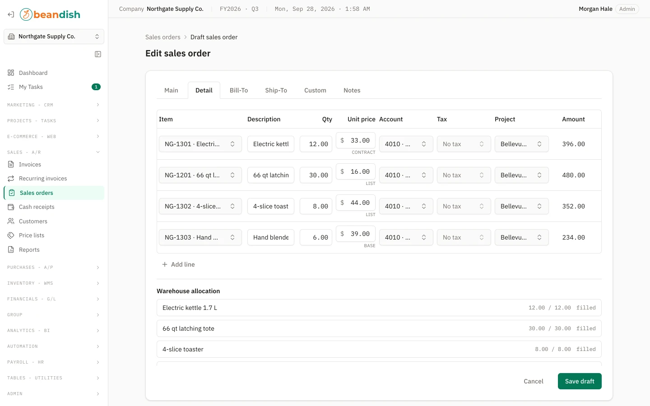The height and width of the screenshot is (406, 650).
Task: Click quantity field showing 6.00
Action: coord(316,237)
